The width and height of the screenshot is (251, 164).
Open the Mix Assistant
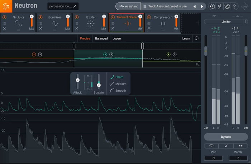[128, 6]
